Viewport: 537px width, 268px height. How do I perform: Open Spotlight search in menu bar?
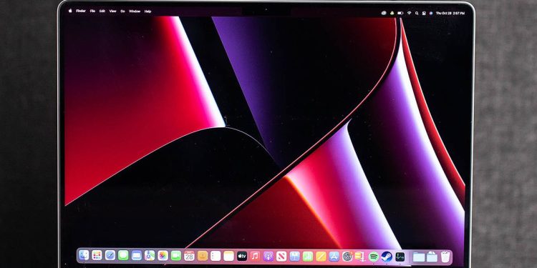click(417, 13)
